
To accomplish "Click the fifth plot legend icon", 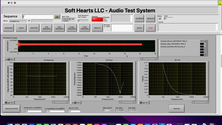I will coord(202,52).
